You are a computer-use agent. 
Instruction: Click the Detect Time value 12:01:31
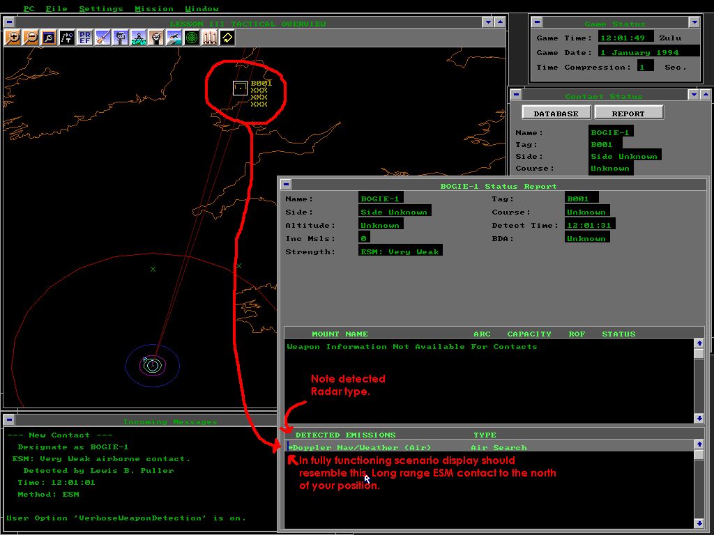click(x=590, y=225)
